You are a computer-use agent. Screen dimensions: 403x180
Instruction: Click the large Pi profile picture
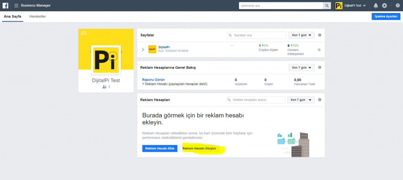[x=106, y=60]
